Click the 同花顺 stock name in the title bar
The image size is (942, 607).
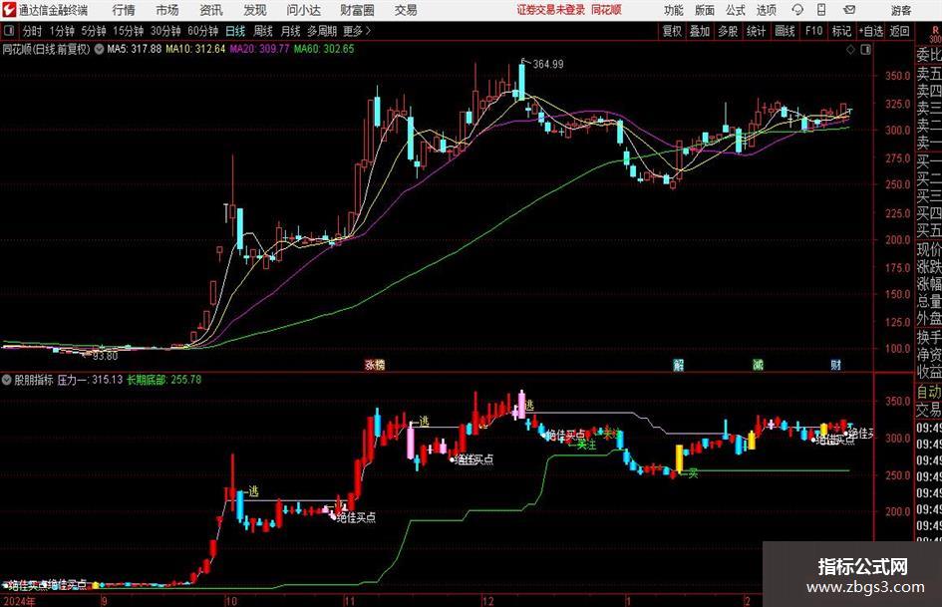click(606, 10)
